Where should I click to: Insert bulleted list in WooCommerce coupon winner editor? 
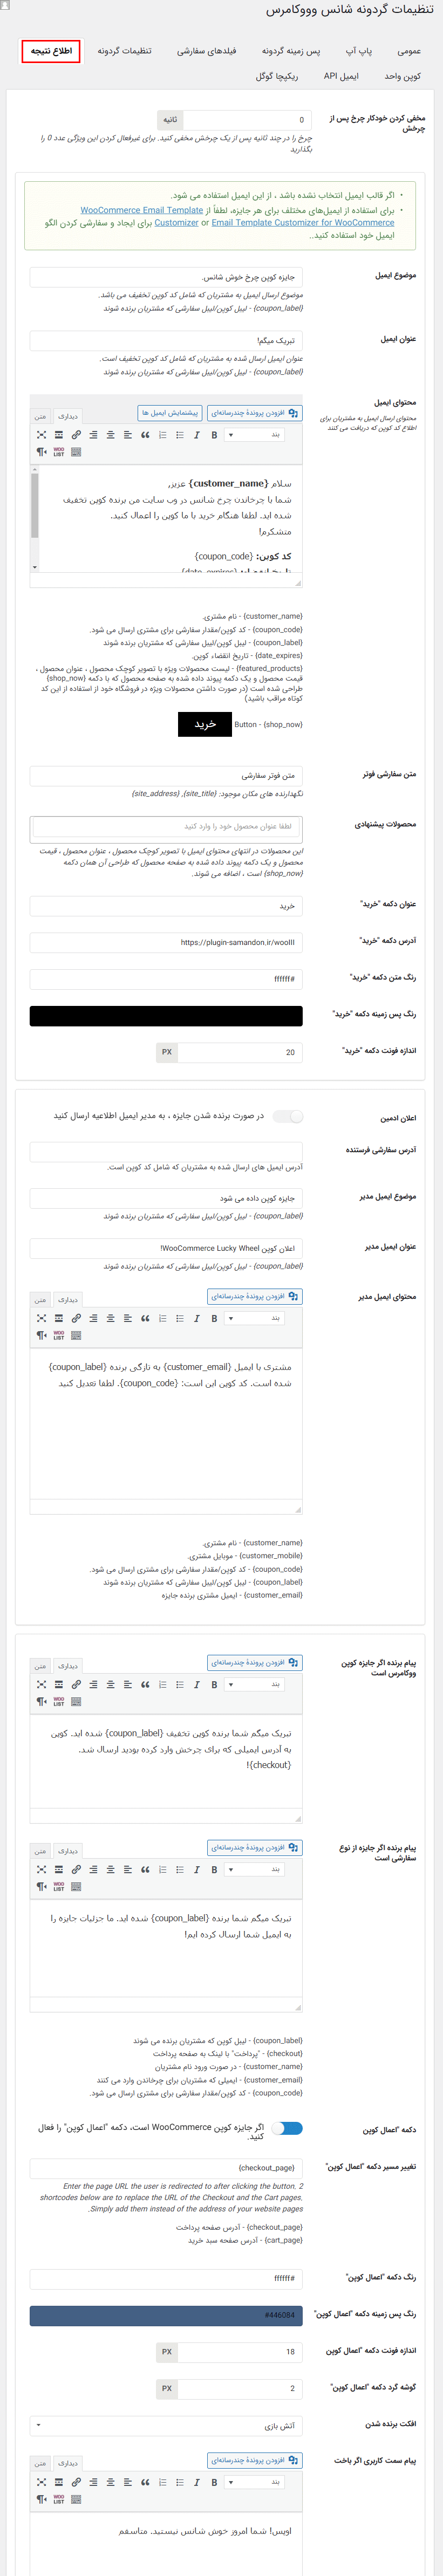pyautogui.click(x=180, y=1684)
